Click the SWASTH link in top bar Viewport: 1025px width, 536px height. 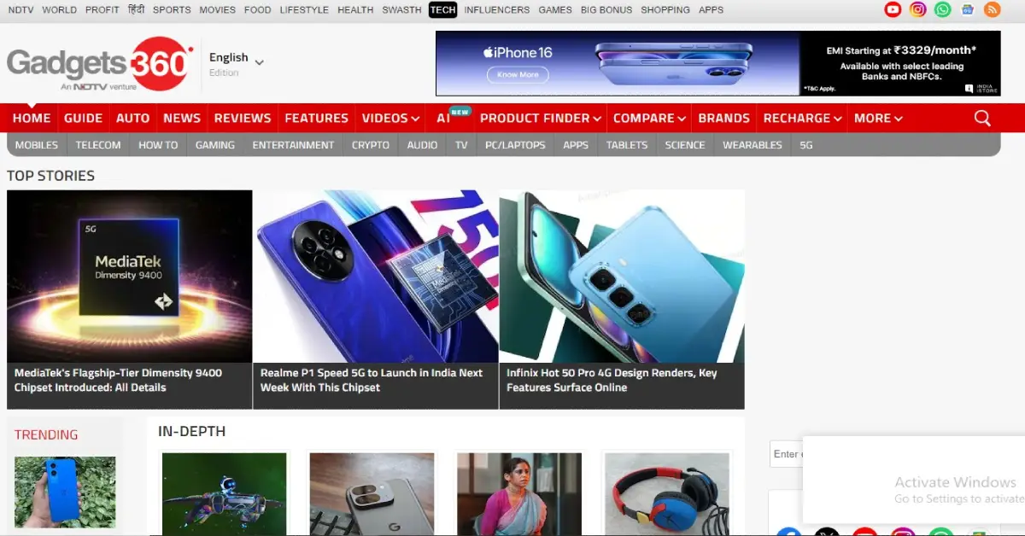tap(401, 10)
